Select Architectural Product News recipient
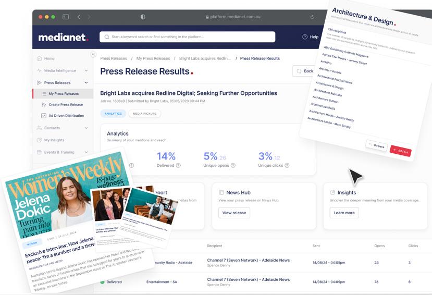This screenshot has width=432, height=295. tap(335, 79)
